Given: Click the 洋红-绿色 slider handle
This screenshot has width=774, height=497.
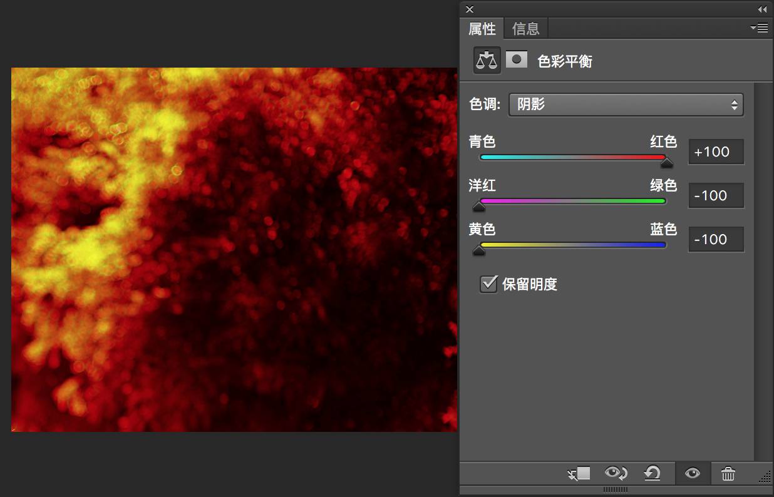Looking at the screenshot, I should [479, 207].
